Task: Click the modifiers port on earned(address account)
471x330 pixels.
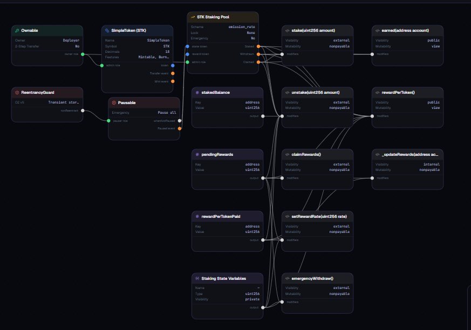Action: [372, 54]
